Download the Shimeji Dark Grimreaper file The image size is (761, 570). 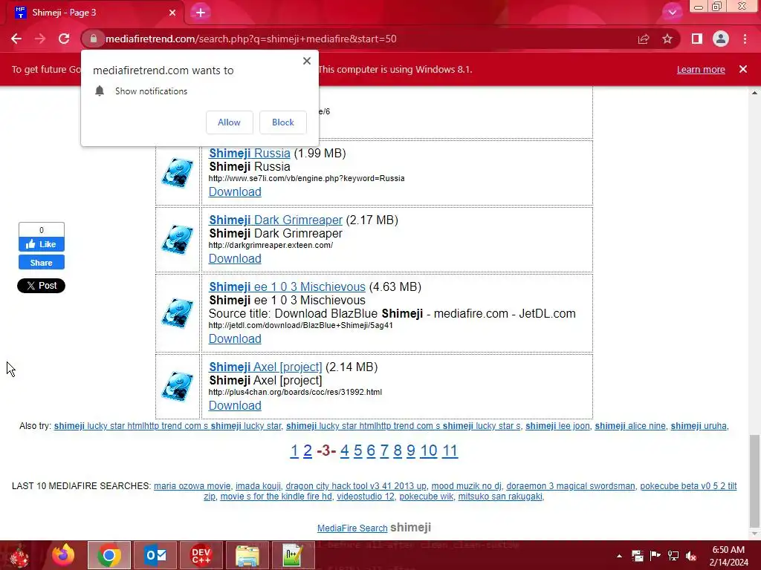235,259
